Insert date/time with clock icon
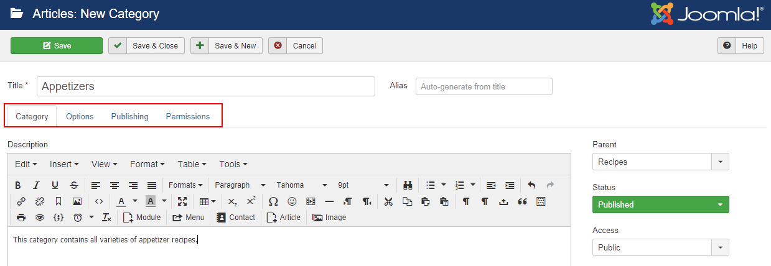This screenshot has height=266, width=771. 78,218
